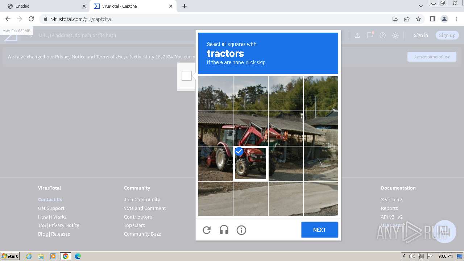Screen dimensions: 464x261
Task: Open Contributors footer link
Action: [138, 217]
